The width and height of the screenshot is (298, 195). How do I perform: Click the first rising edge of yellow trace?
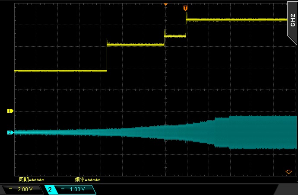[107, 57]
